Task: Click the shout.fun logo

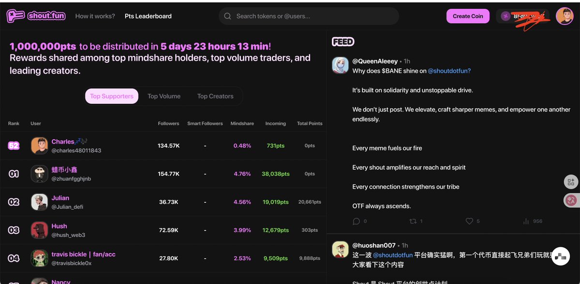Action: (x=36, y=16)
